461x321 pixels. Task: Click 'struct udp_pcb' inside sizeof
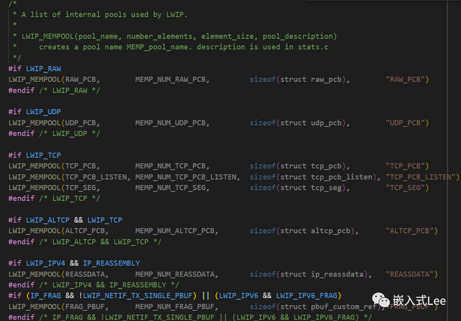pos(311,123)
